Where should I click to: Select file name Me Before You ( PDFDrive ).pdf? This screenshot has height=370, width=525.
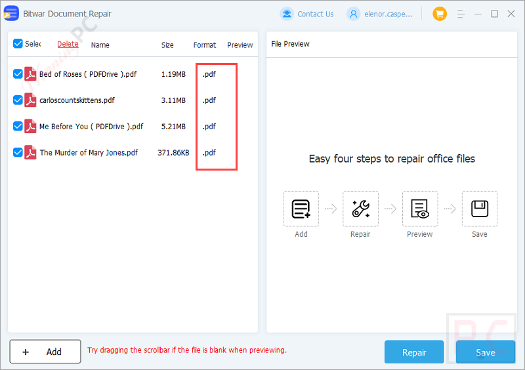pyautogui.click(x=91, y=126)
